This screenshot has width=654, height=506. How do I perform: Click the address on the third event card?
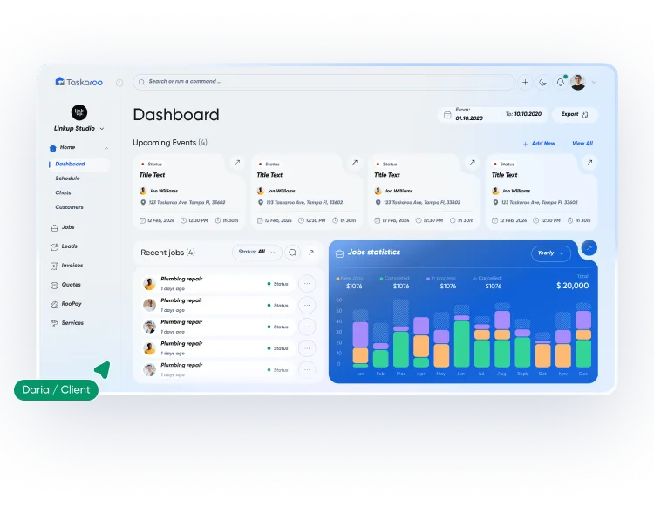point(422,202)
